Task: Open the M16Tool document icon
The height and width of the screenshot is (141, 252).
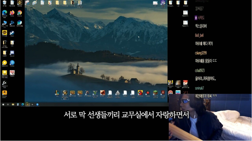Action: [185, 3]
